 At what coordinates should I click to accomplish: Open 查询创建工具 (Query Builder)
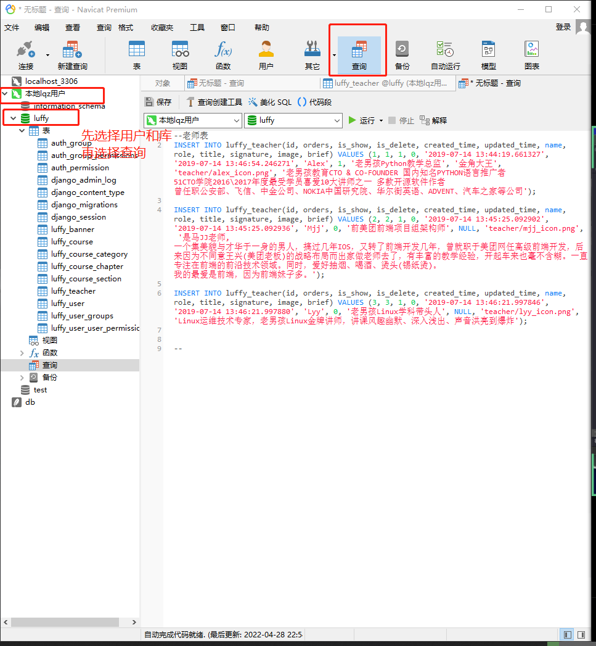[x=214, y=102]
